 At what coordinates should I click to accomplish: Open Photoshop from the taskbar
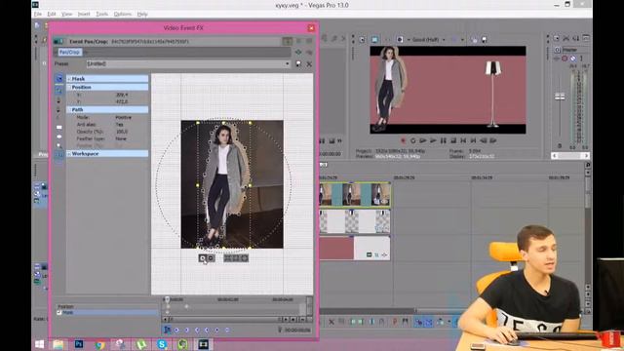[x=79, y=344]
